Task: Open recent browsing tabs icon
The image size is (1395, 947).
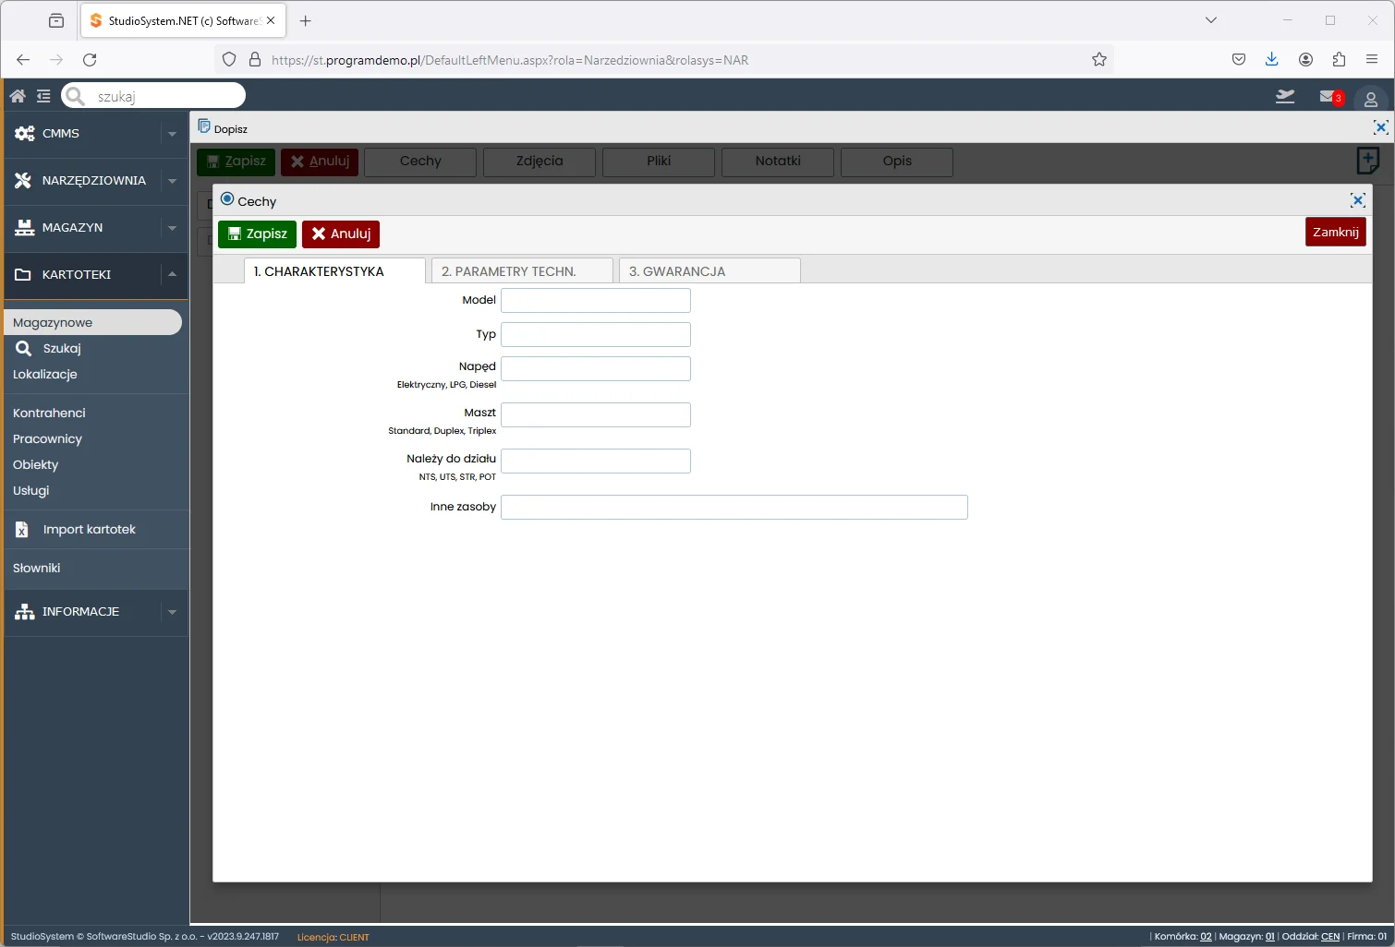Action: pos(56,20)
